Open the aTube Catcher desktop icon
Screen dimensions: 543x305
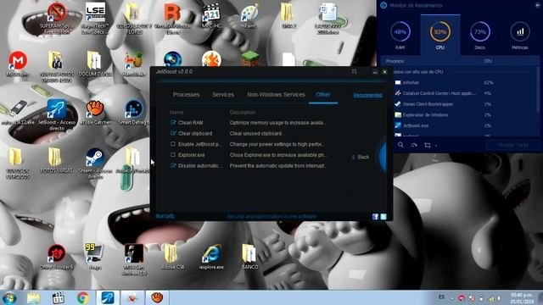(96, 113)
